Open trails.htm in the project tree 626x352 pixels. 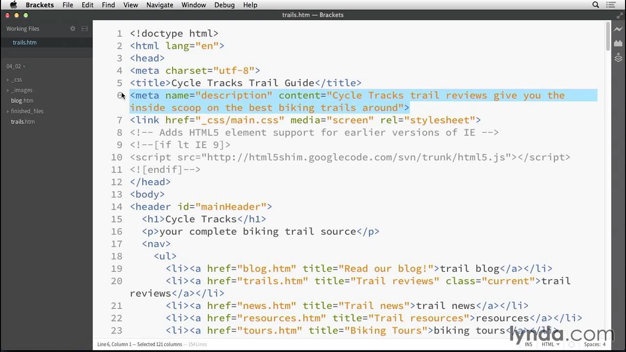[x=22, y=122]
